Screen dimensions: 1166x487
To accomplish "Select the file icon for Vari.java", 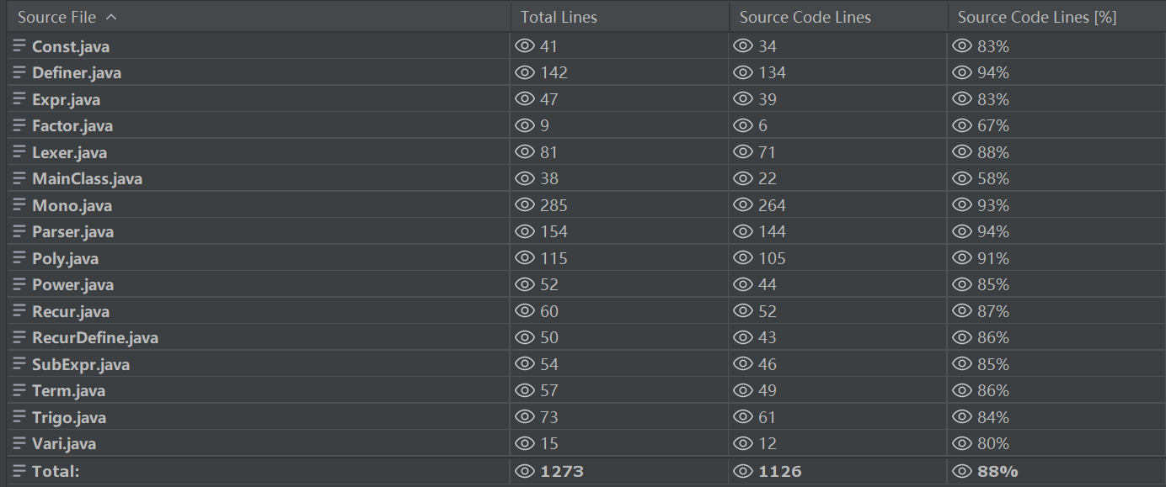I will coord(18,443).
